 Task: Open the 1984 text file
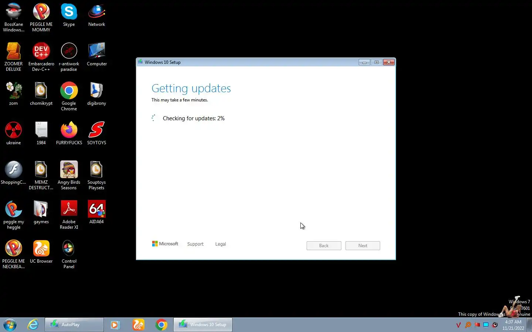41,133
